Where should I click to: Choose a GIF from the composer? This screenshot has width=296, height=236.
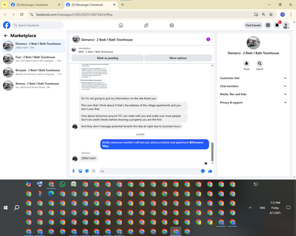coord(94,171)
